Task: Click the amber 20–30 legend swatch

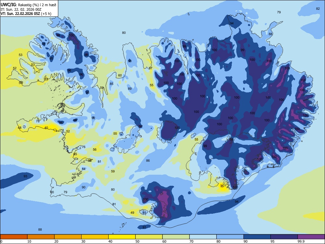Action: [x=68, y=237]
